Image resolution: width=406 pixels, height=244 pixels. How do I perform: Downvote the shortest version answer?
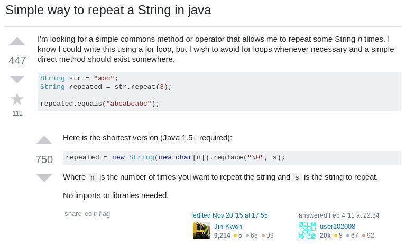tap(44, 178)
